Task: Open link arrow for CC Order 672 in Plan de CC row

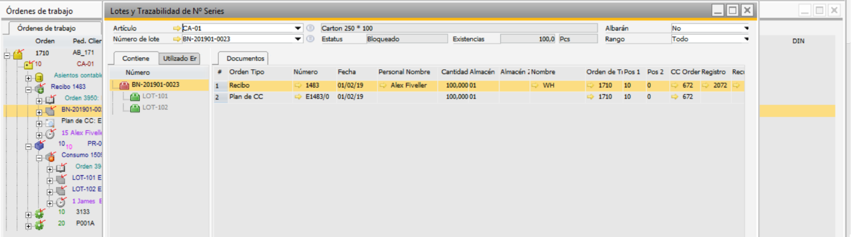Action: 676,97
